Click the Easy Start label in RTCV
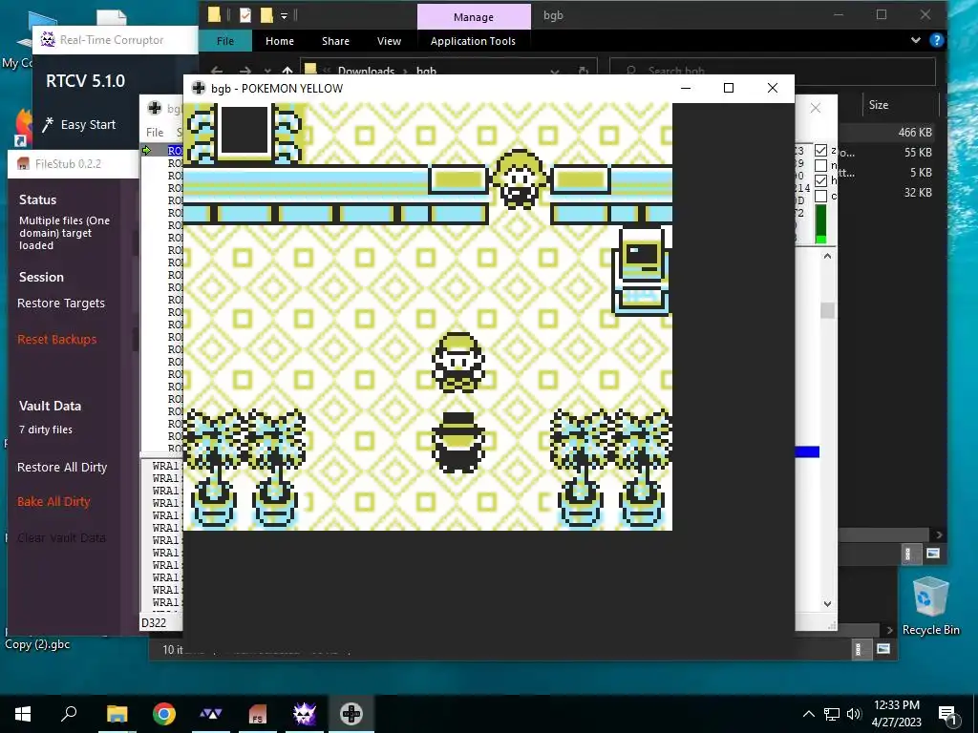978x733 pixels. pyautogui.click(x=88, y=125)
